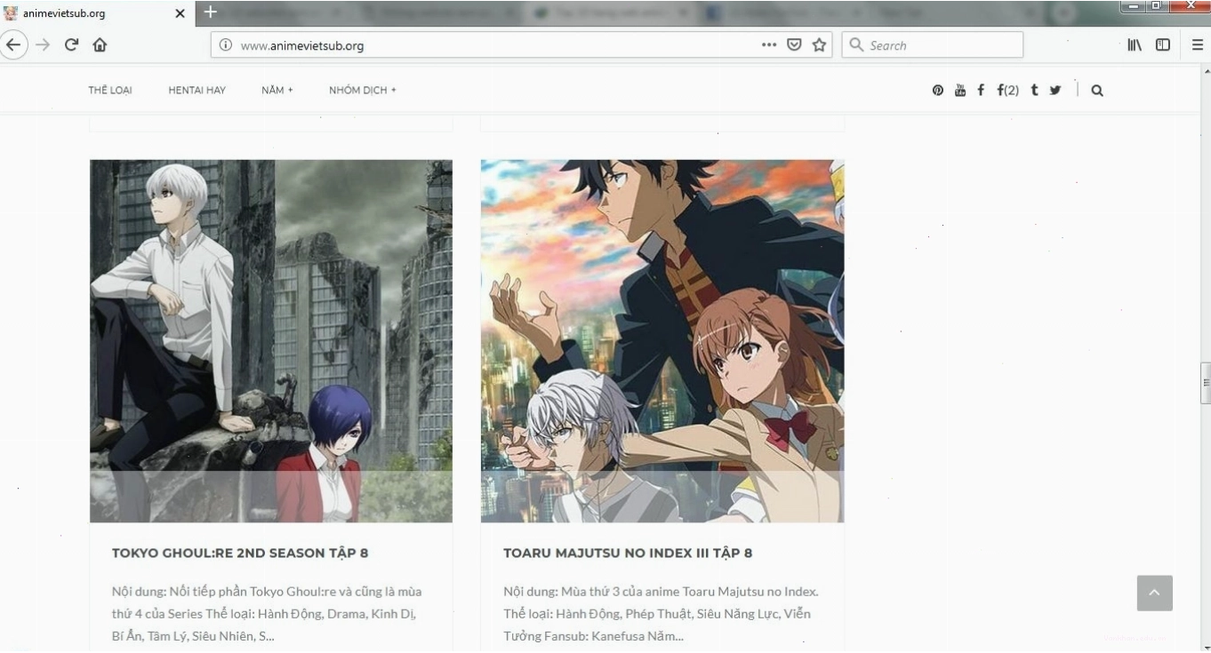Open the THỂ LOẠI menu
This screenshot has height=653, width=1211.
coord(110,90)
